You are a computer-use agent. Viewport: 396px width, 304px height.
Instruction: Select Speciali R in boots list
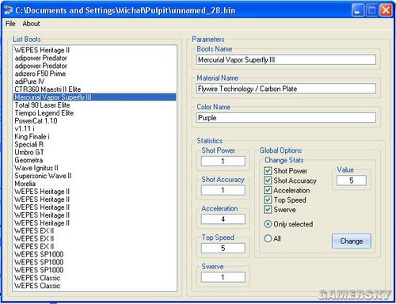(94, 144)
